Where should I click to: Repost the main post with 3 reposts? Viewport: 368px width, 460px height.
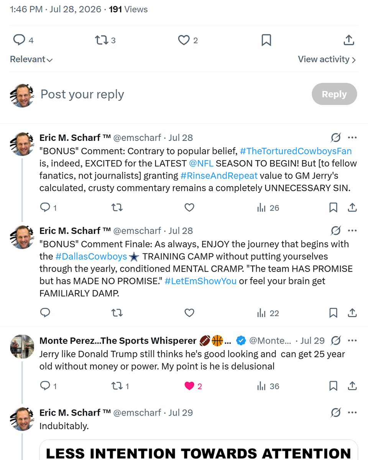click(x=105, y=40)
